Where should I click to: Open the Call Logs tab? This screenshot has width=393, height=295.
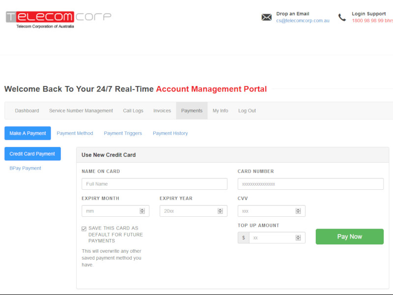coord(133,111)
